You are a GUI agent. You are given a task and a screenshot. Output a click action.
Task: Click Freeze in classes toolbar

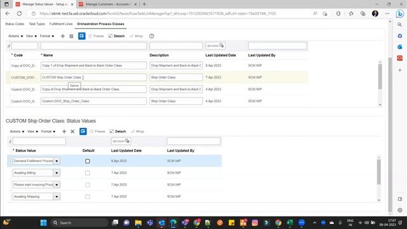coord(96,36)
